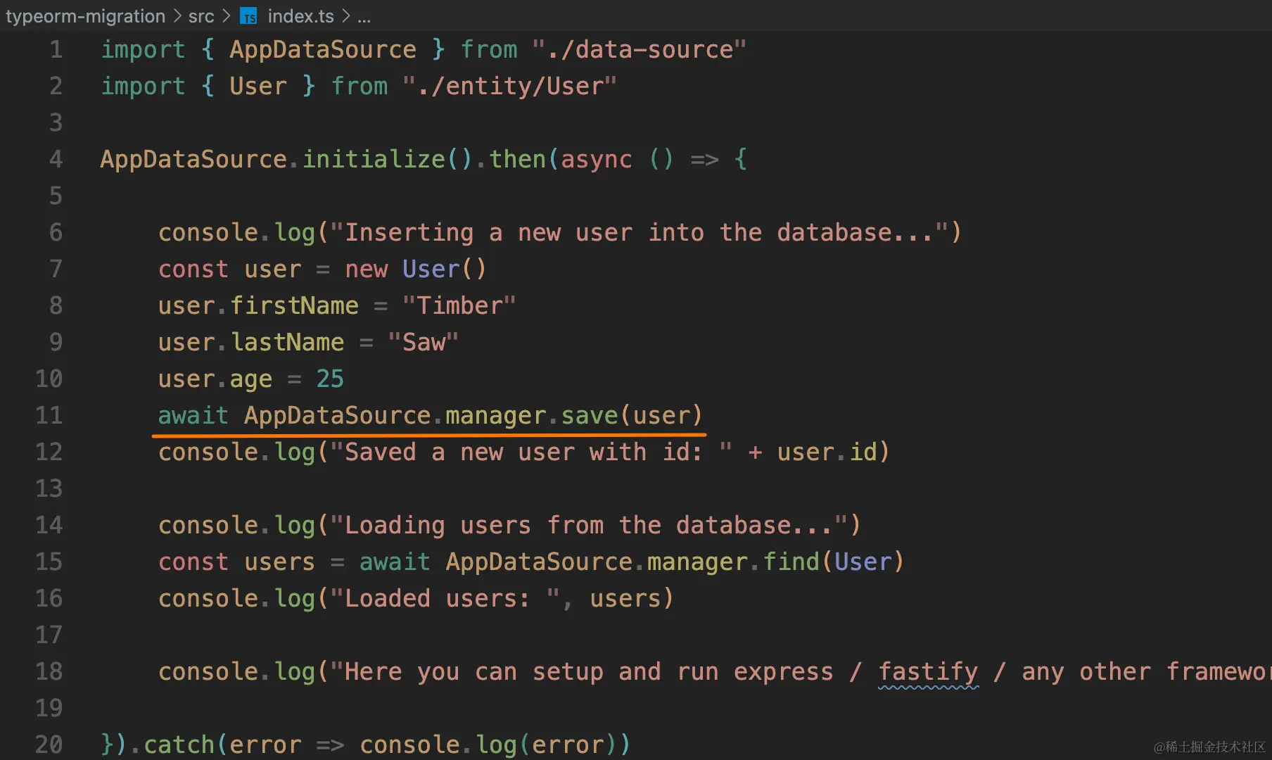The width and height of the screenshot is (1272, 760).
Task: Click line number 20 in gutter
Action: pos(49,745)
